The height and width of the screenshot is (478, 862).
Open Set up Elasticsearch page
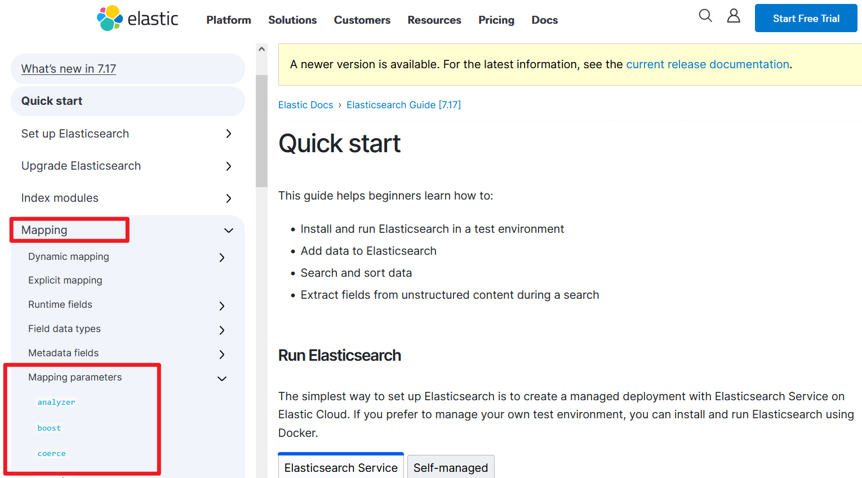(x=75, y=134)
